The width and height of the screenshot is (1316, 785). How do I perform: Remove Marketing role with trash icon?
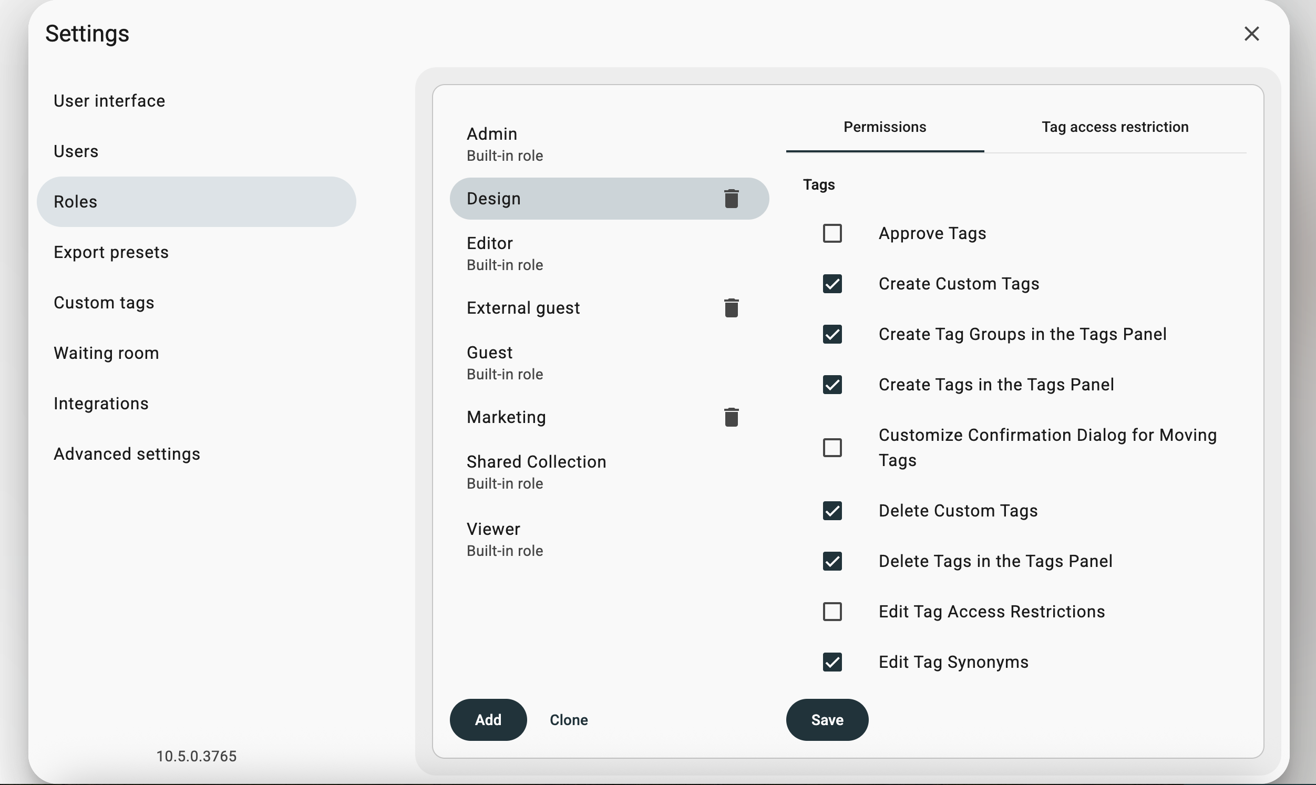[x=731, y=417]
